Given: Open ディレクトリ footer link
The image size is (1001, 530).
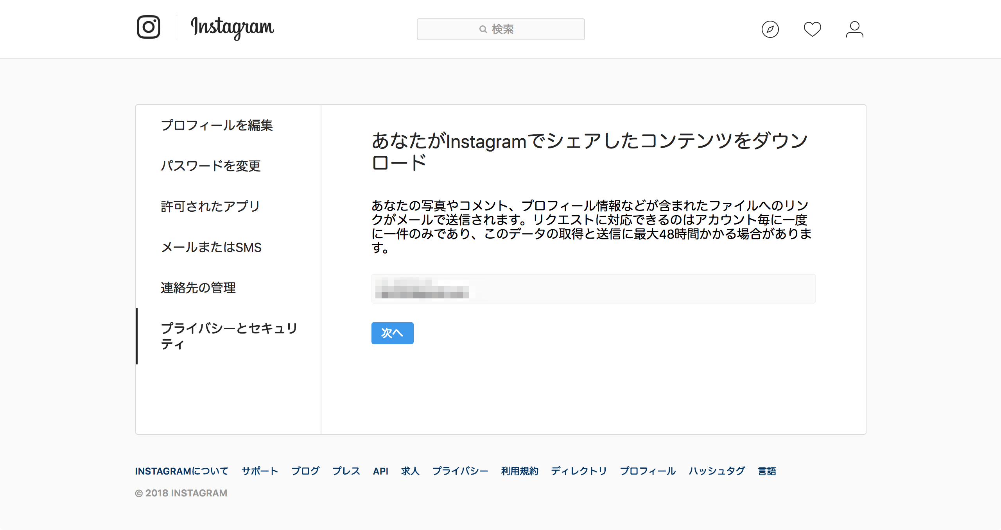Looking at the screenshot, I should (579, 471).
